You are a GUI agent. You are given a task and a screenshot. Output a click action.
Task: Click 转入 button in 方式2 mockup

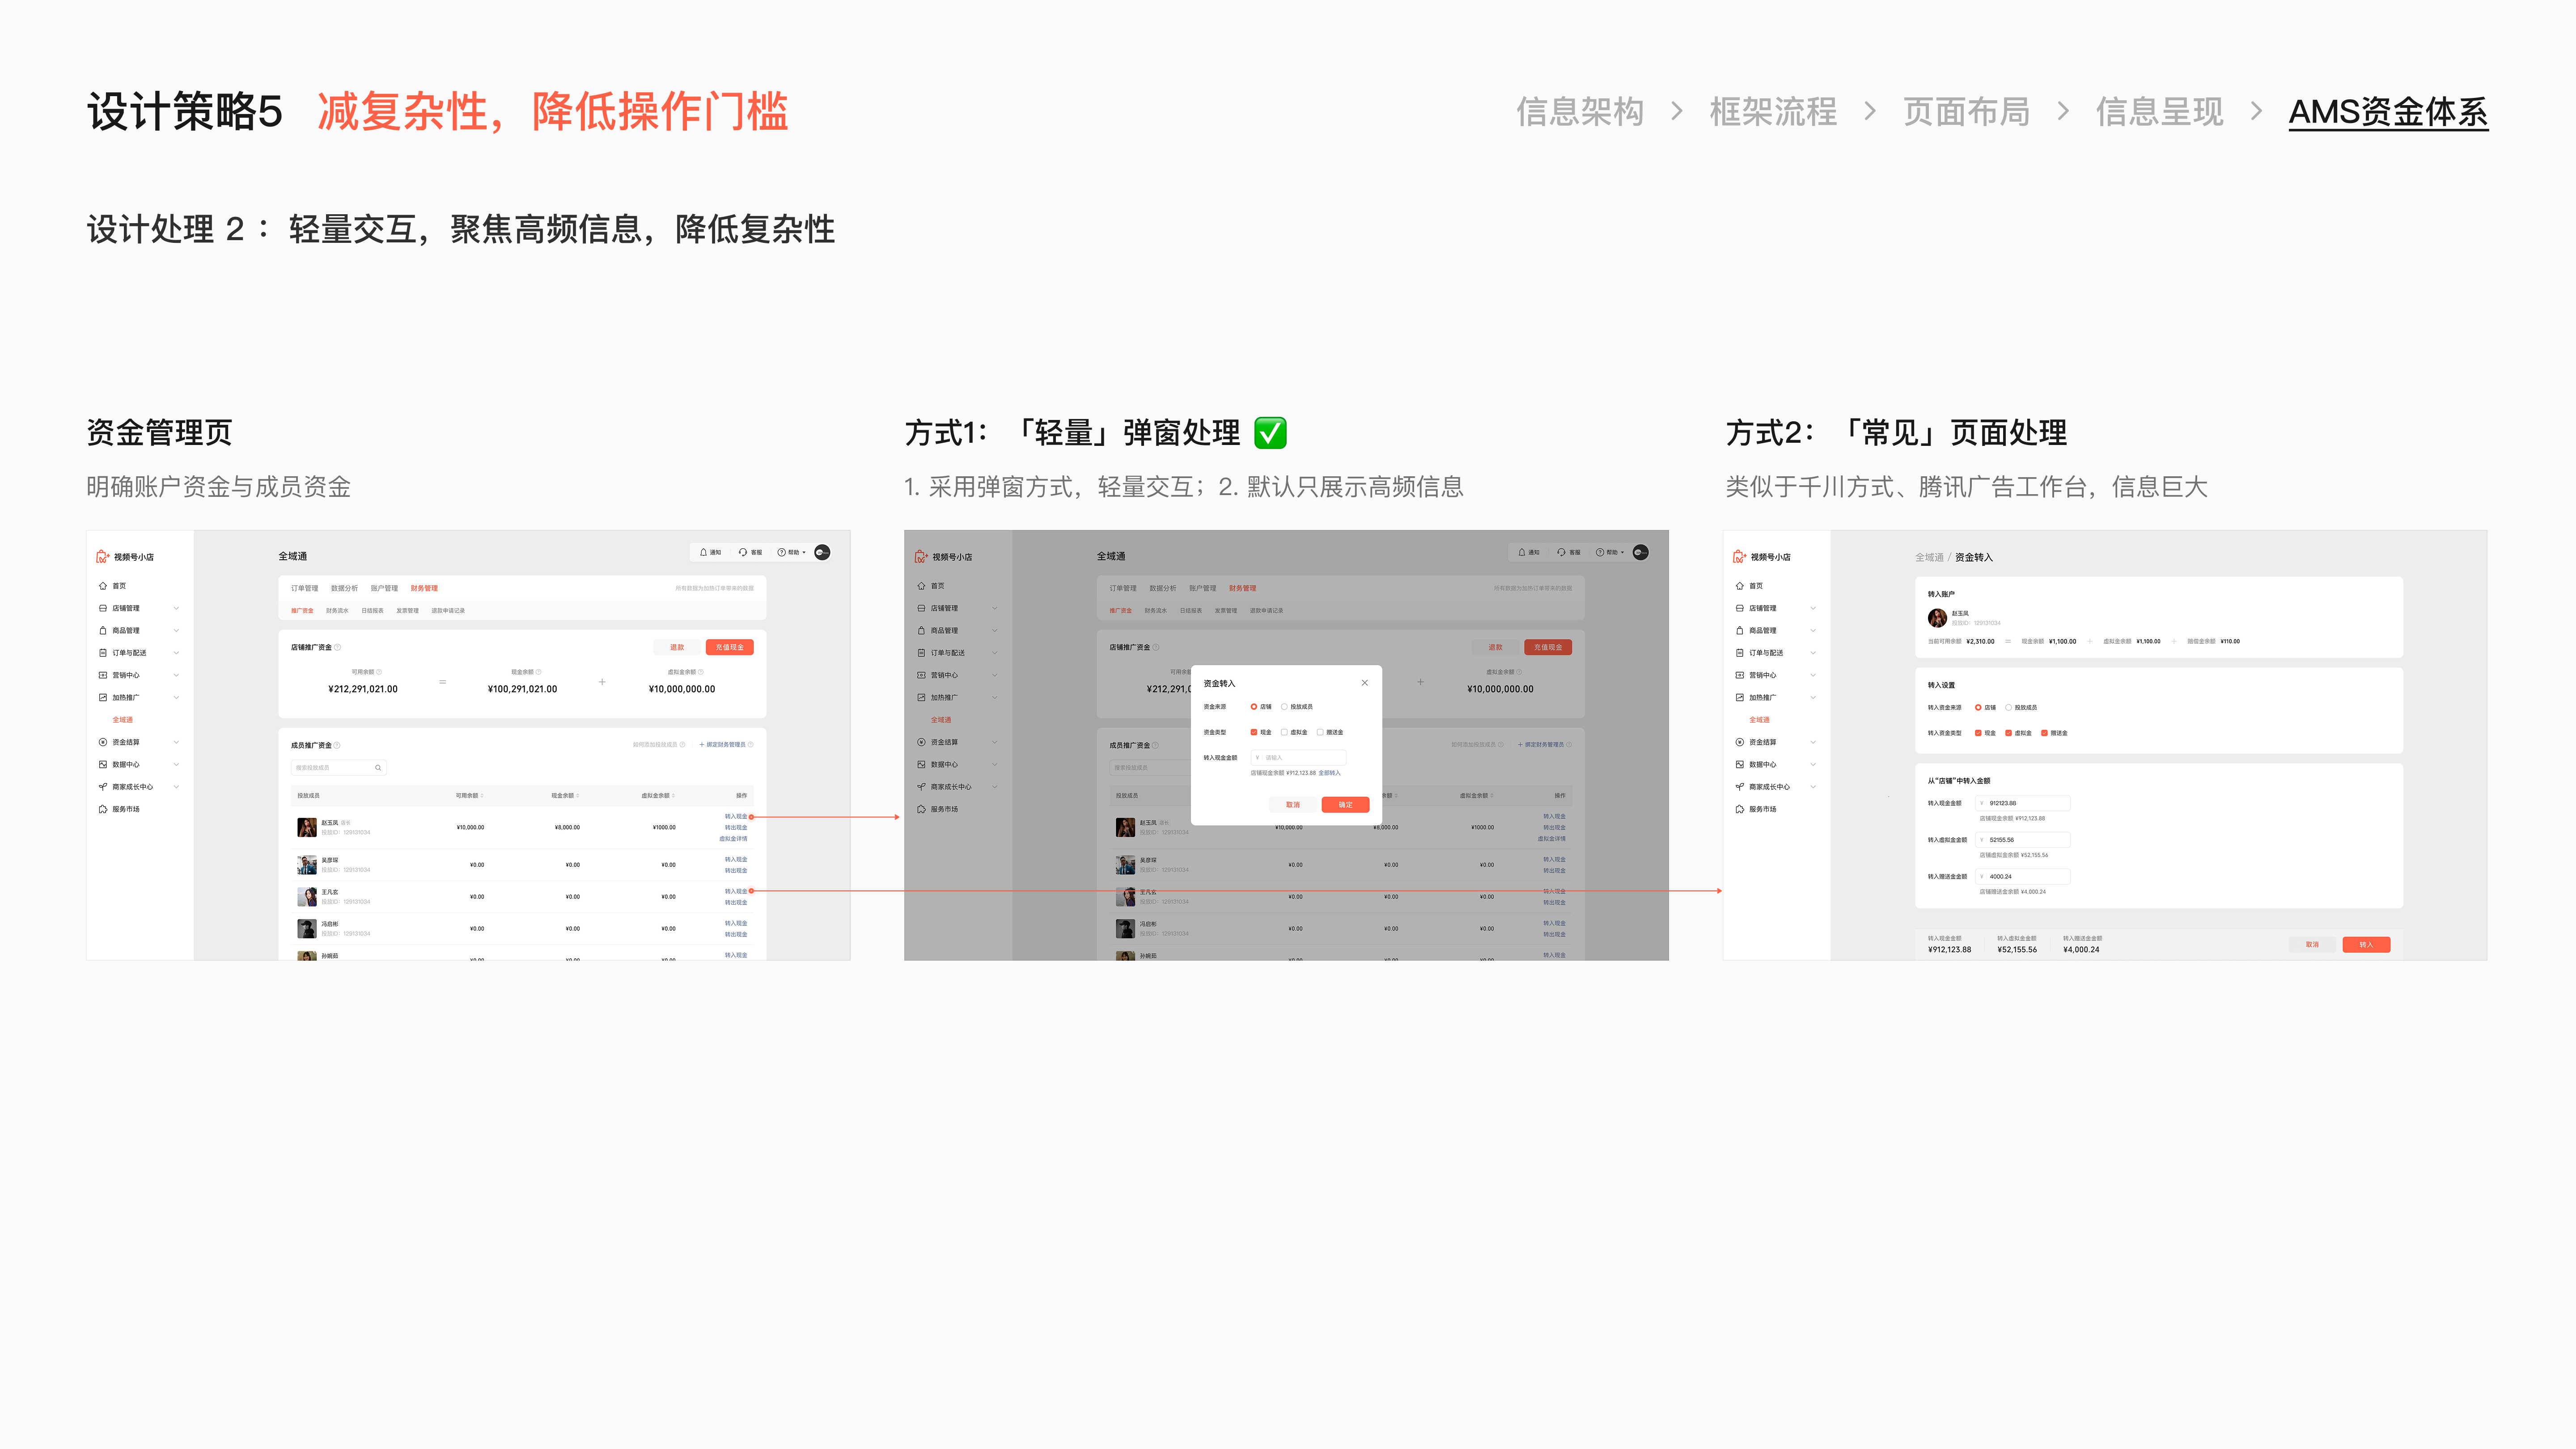2366,944
